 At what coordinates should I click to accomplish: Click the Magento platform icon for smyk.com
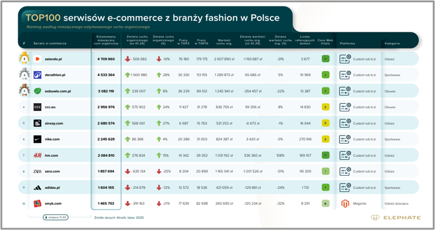point(344,204)
